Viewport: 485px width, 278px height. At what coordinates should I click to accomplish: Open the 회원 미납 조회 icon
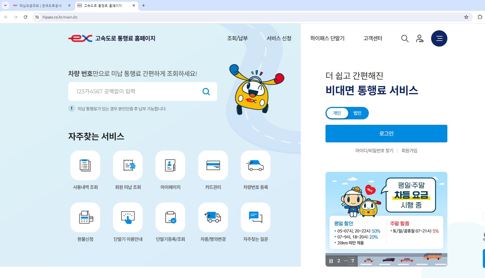[x=128, y=165]
